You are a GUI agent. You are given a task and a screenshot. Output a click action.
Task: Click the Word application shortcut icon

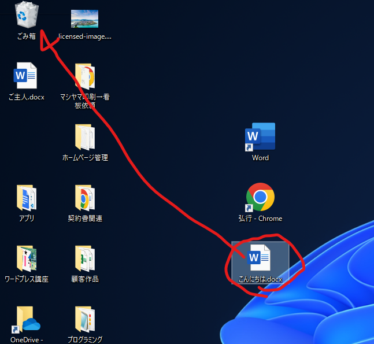coord(260,137)
